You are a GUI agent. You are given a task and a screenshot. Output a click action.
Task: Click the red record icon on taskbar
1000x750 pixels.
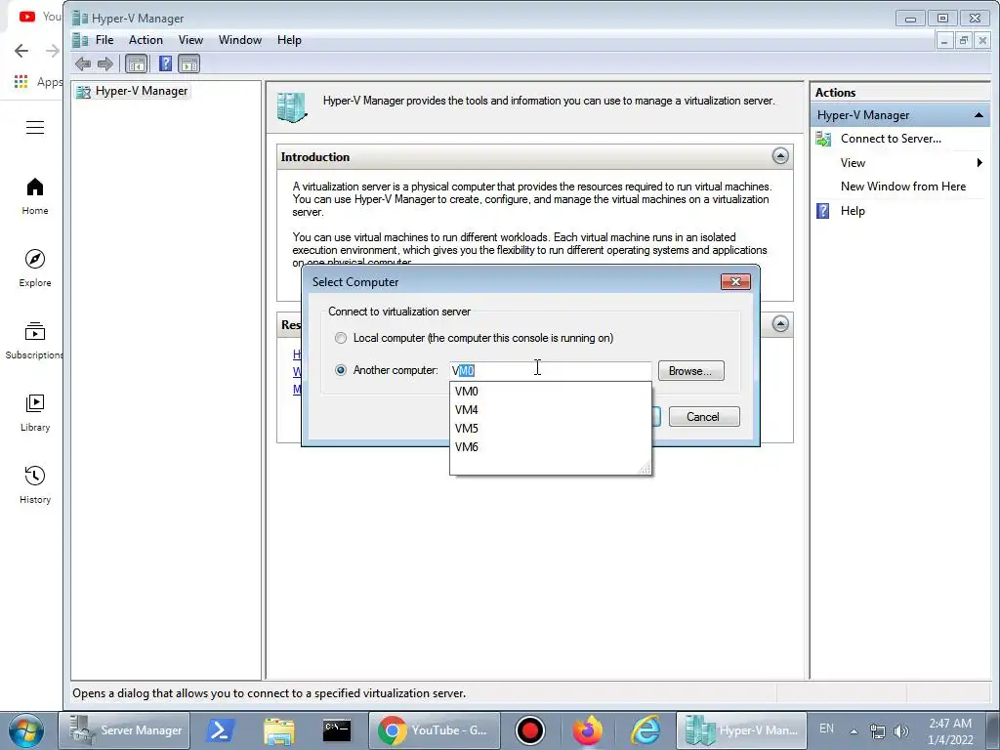[530, 730]
